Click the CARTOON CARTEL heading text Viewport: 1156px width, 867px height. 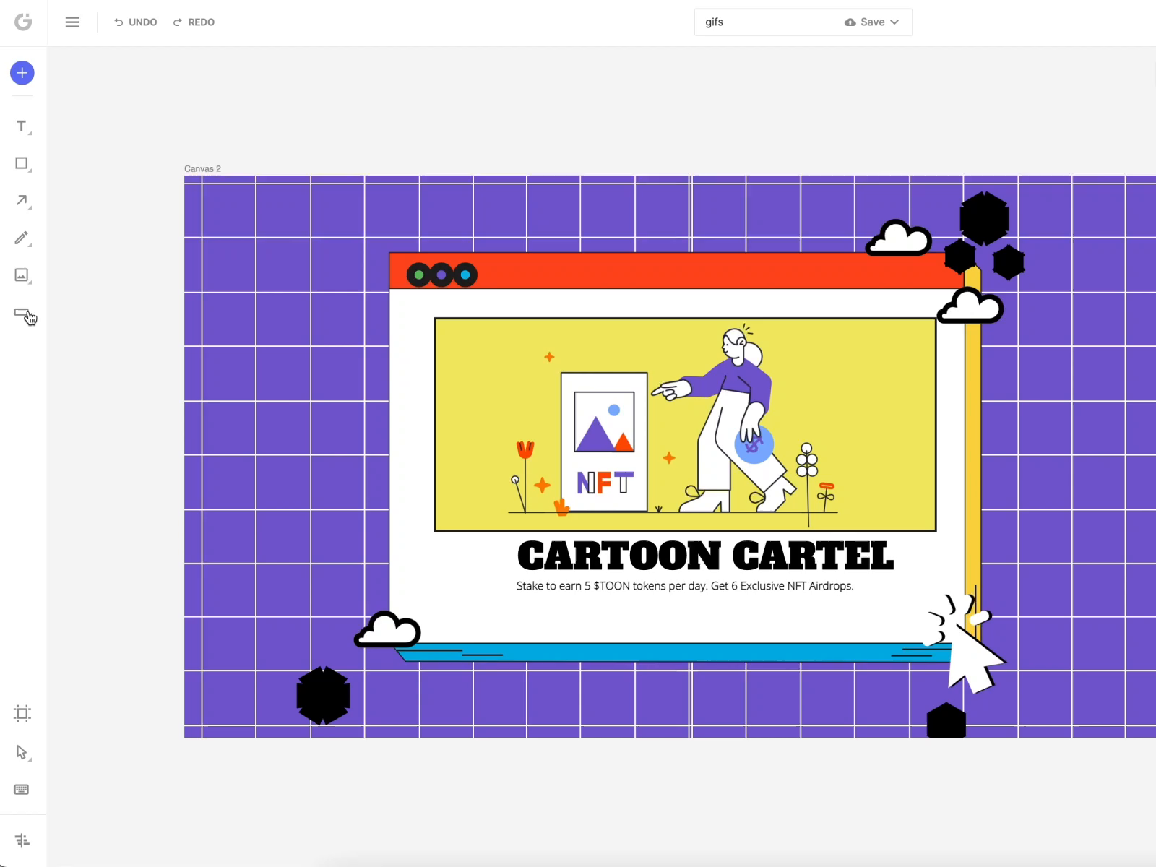[705, 556]
